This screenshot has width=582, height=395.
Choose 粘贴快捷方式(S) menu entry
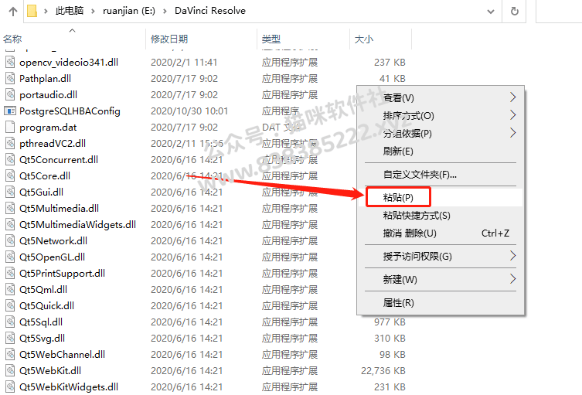click(441, 216)
